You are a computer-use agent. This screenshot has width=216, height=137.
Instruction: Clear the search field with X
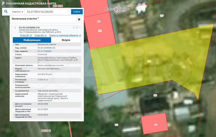[x=68, y=12]
